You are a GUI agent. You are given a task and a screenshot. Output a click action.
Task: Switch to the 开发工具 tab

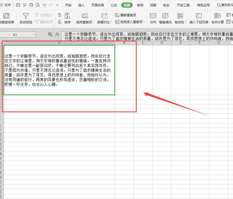tap(183, 5)
